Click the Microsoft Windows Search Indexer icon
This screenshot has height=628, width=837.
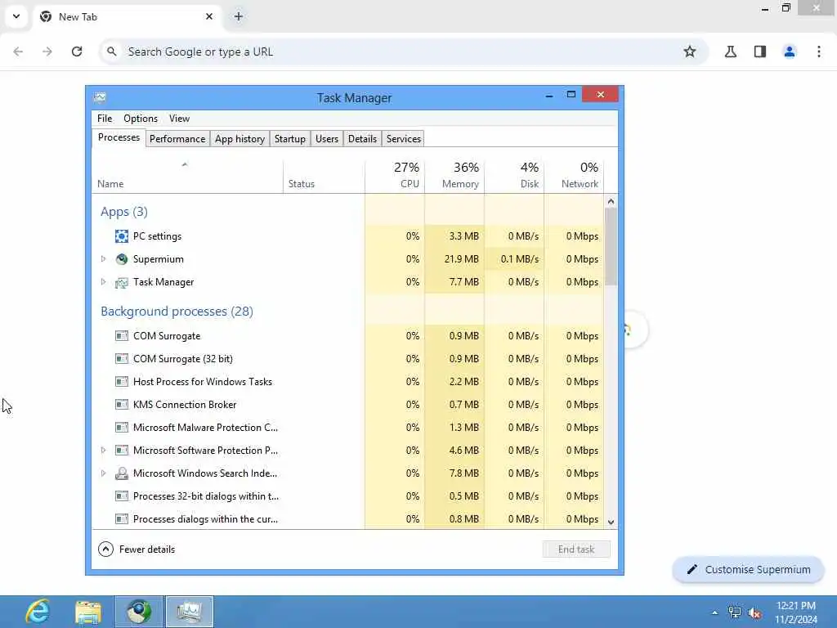coord(122,473)
